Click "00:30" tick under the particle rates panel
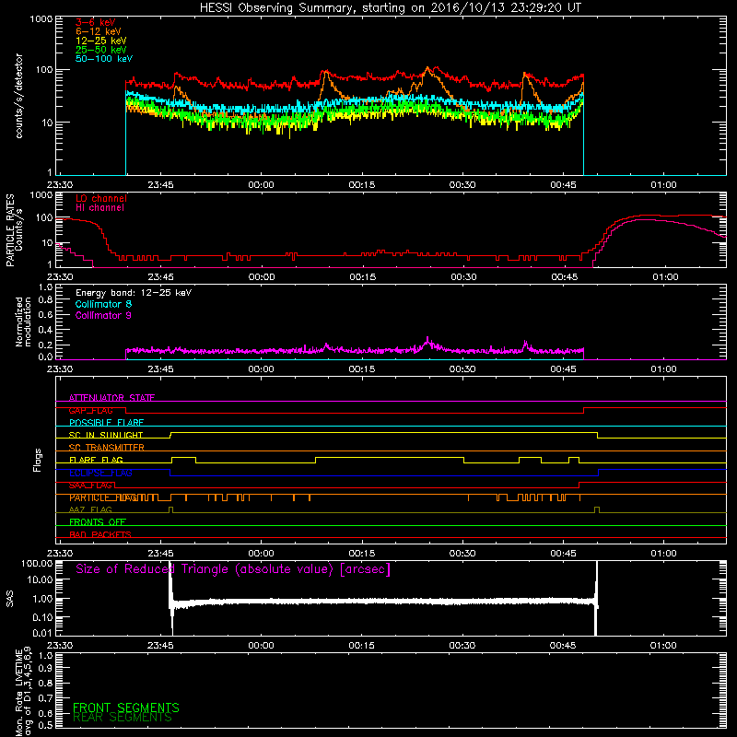The image size is (737, 737). point(463,277)
